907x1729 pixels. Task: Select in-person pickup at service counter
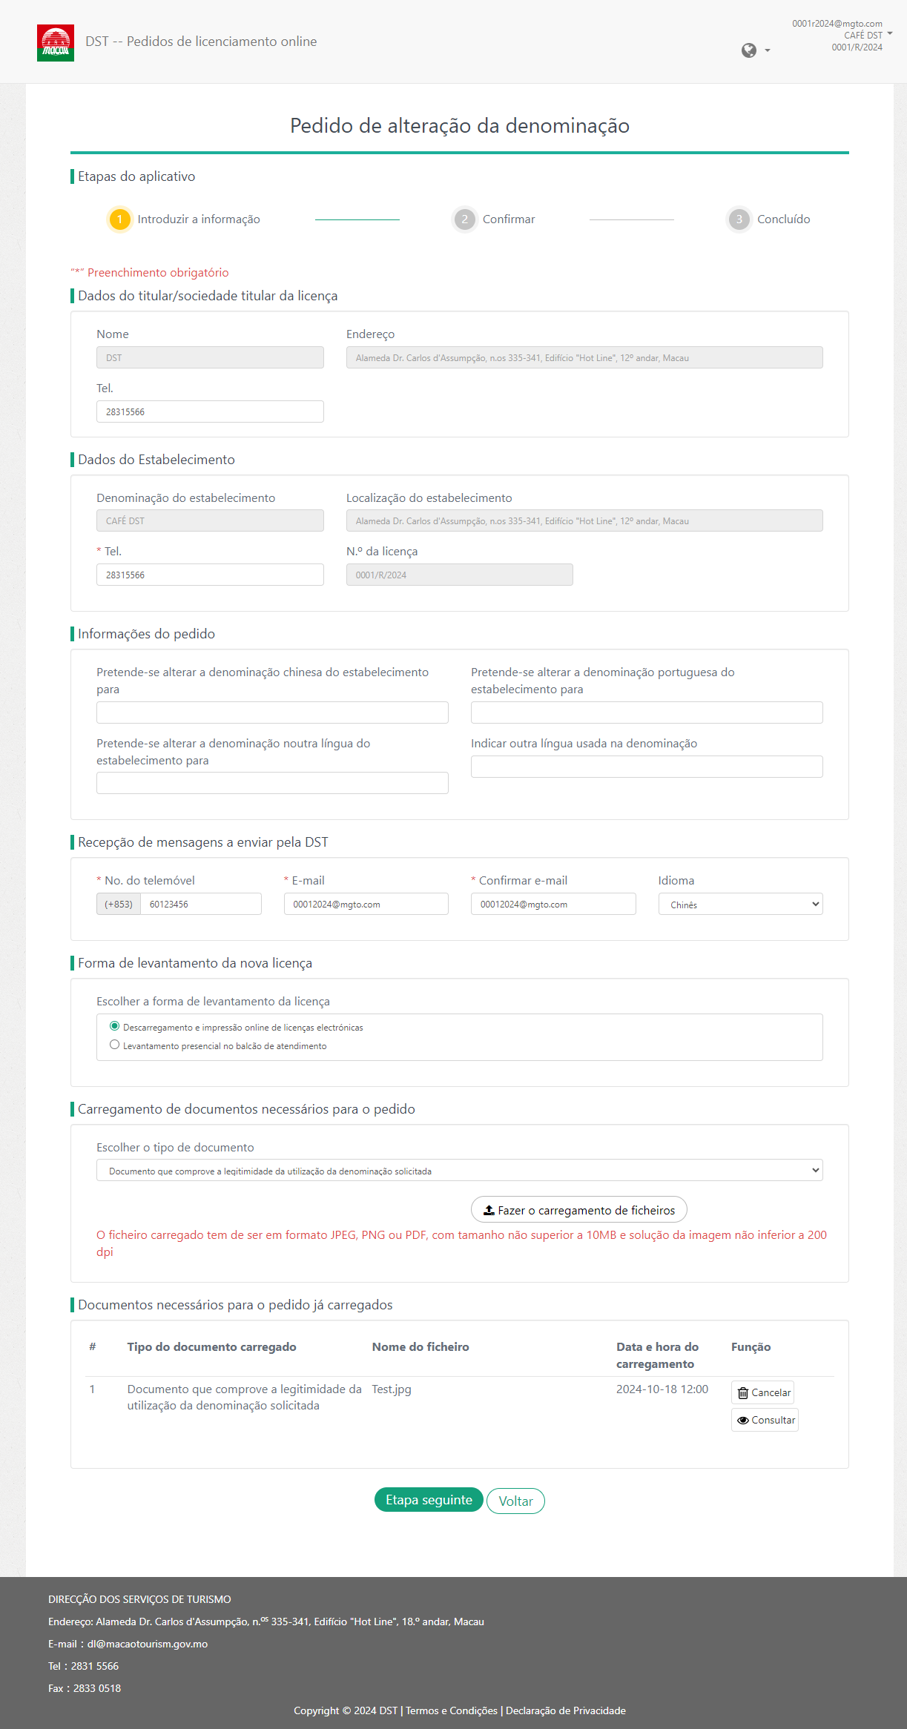pyautogui.click(x=115, y=1045)
